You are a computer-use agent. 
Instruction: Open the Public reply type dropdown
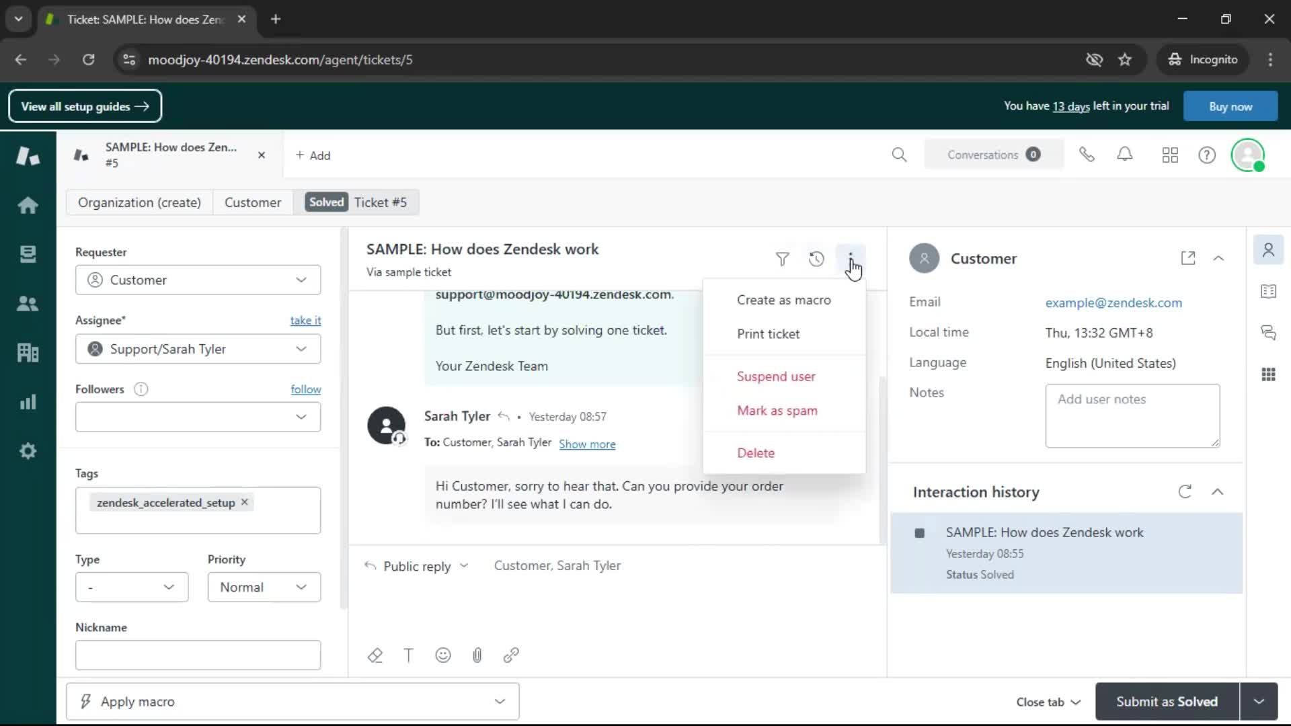[417, 566]
